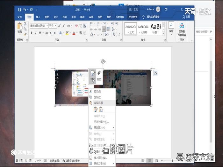
Task: Open the Font dialog launcher
Action: pyautogui.click(x=87, y=40)
